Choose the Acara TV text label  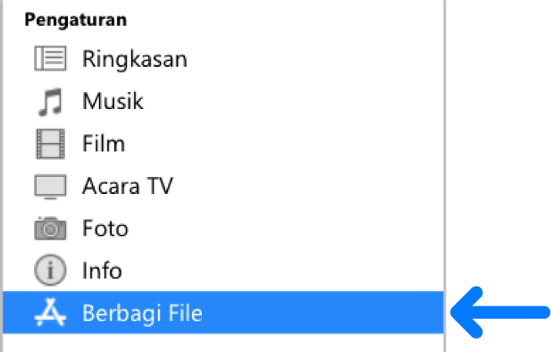coord(128,186)
